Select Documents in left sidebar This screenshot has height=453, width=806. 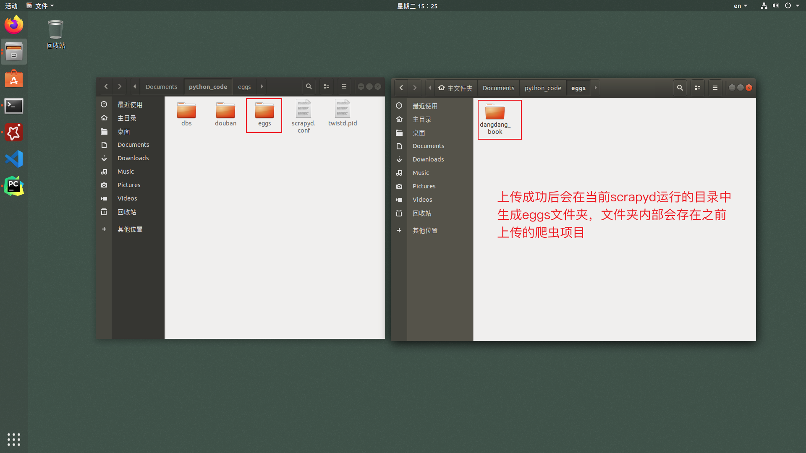pos(133,144)
